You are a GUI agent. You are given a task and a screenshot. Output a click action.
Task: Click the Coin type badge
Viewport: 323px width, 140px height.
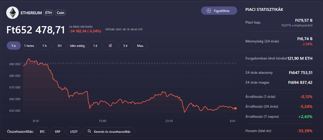click(x=60, y=13)
